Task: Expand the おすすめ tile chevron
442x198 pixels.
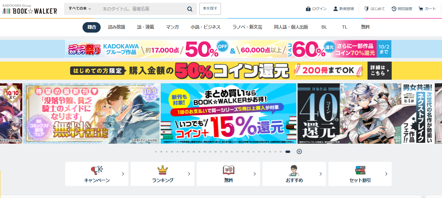Action: [x=320, y=174]
